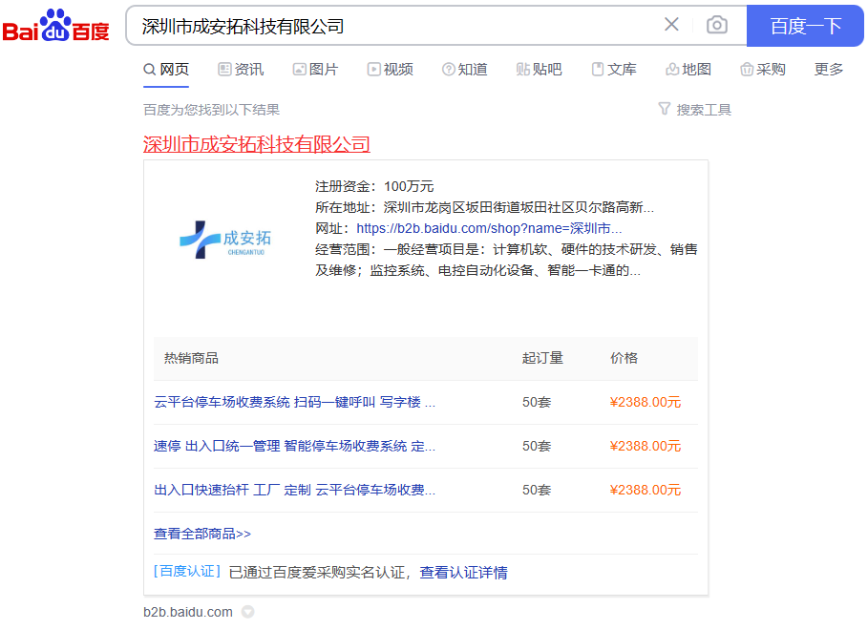Viewport: 868px width, 630px height.
Task: Expand the arrow next to b2b.baidu.com
Action: click(248, 612)
